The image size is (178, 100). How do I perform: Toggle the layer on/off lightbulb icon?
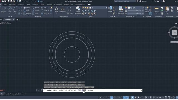point(83,7)
